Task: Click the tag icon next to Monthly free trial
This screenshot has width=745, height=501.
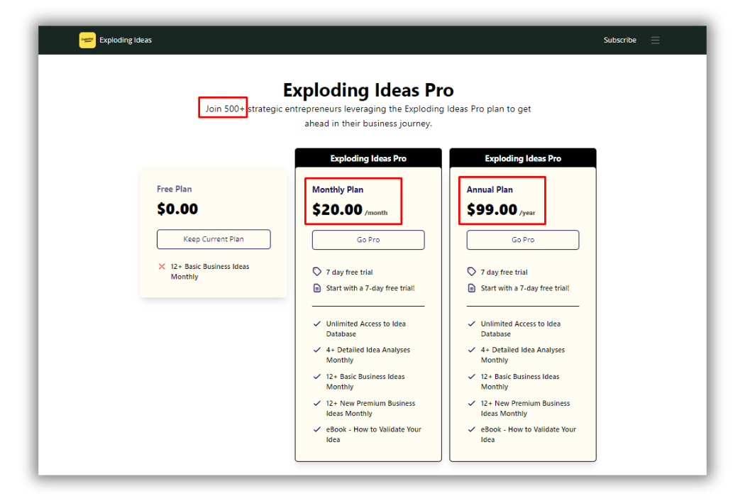Action: [x=317, y=271]
